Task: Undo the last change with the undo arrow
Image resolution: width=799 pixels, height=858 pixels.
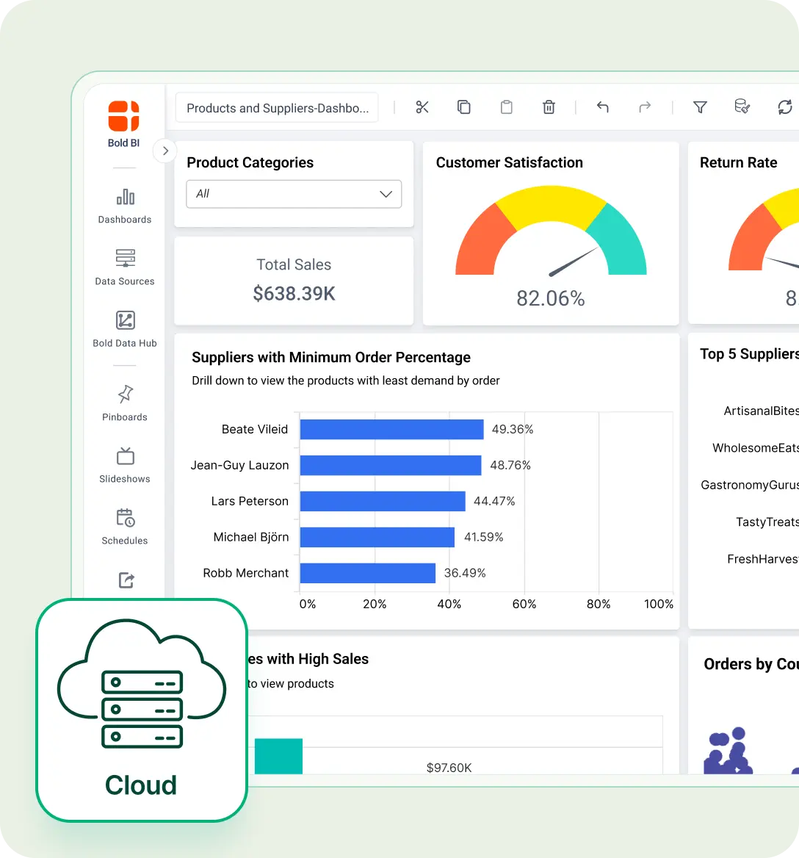Action: (x=602, y=107)
